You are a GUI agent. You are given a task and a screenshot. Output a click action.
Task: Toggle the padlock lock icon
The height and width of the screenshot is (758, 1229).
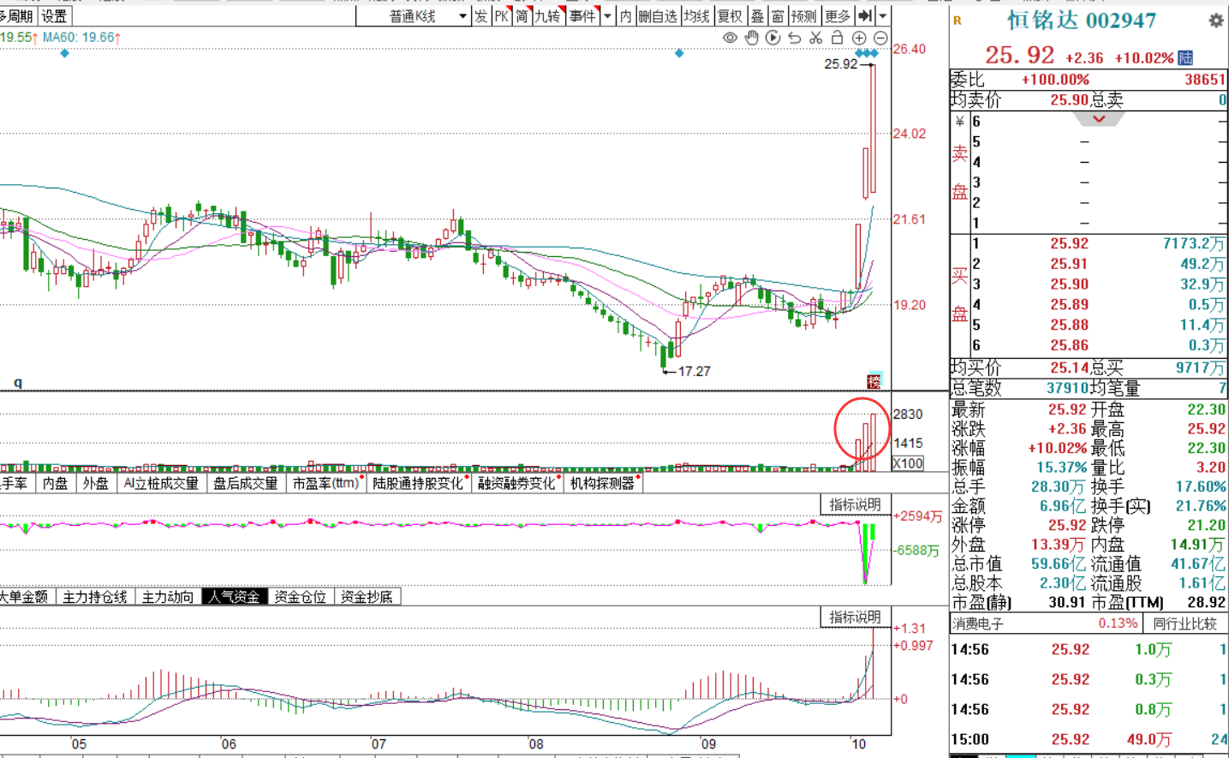837,38
